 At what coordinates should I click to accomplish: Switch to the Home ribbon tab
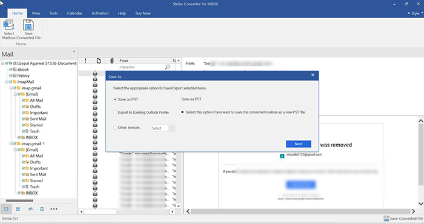(18, 13)
